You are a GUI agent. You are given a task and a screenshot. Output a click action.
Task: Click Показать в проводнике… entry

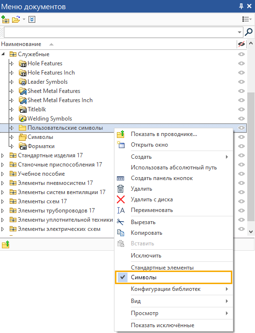pos(164,134)
